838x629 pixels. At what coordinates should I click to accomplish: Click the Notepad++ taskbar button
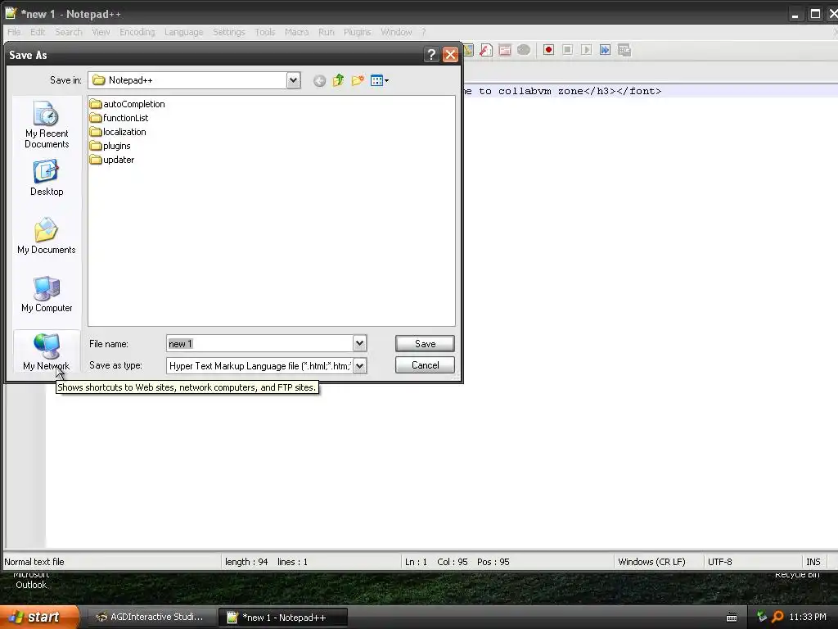click(283, 618)
